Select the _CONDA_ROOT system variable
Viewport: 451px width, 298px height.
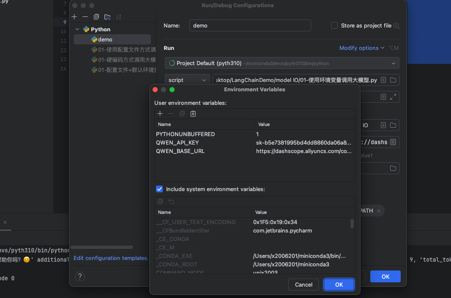[252, 264]
